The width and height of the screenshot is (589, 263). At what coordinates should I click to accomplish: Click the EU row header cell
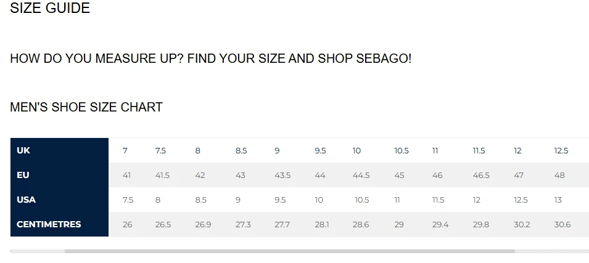pyautogui.click(x=59, y=175)
